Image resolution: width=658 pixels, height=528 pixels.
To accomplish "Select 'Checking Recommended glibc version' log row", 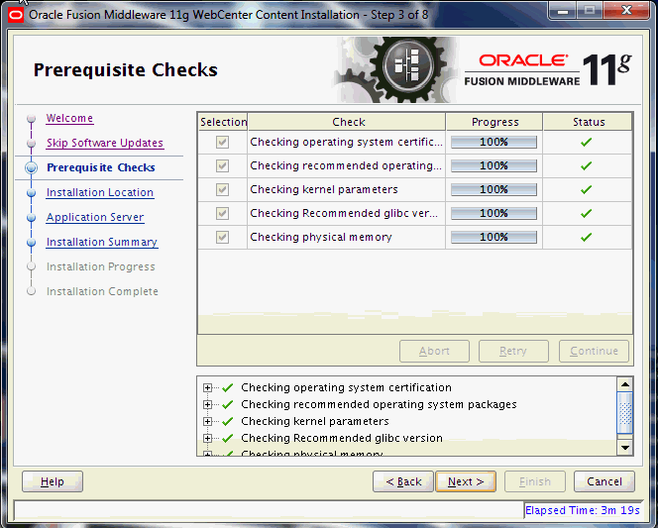I will click(342, 438).
